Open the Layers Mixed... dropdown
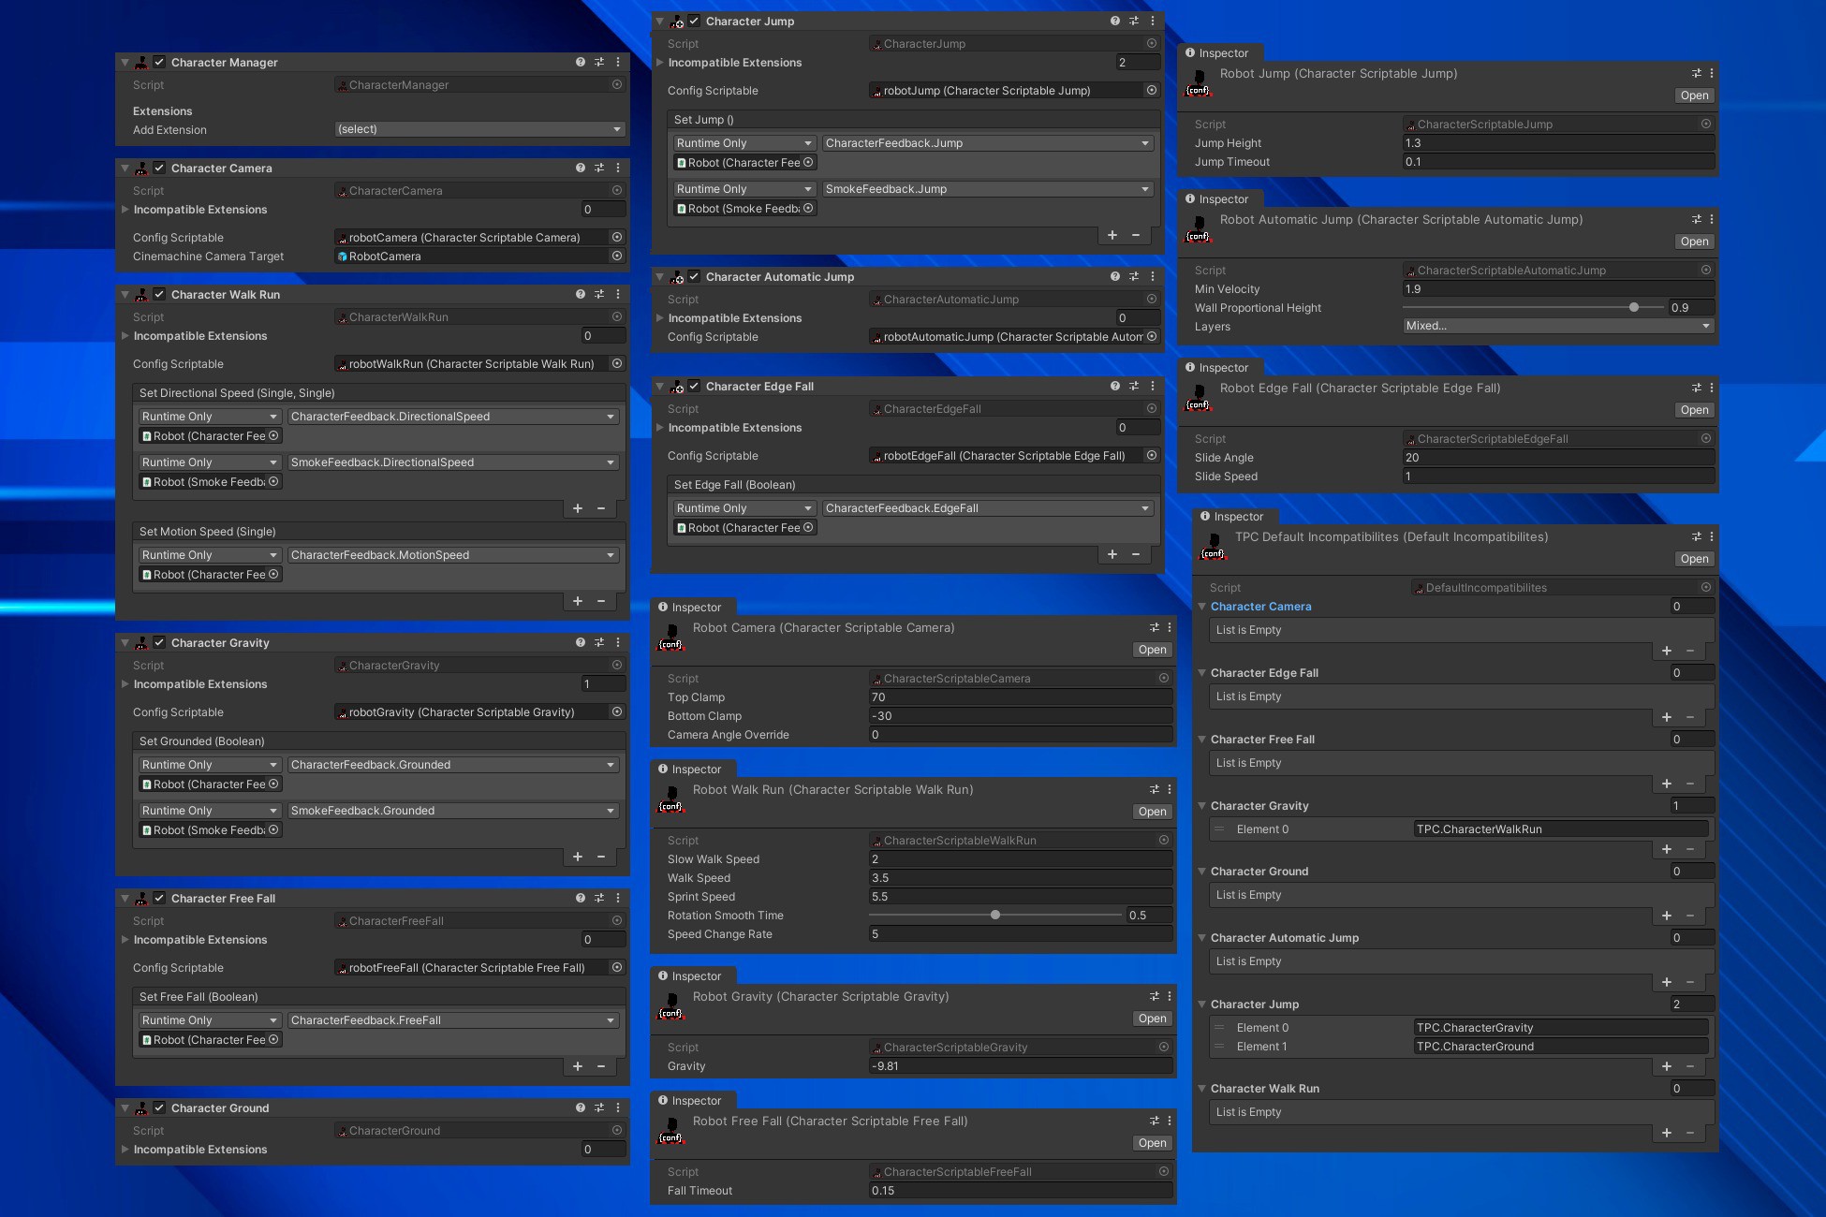This screenshot has height=1217, width=1826. point(1558,326)
